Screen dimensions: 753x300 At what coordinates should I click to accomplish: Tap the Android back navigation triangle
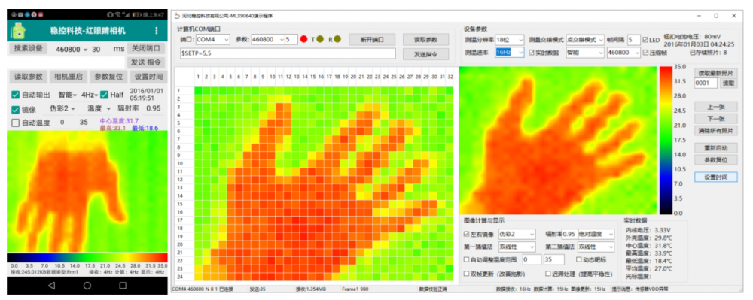(x=51, y=285)
